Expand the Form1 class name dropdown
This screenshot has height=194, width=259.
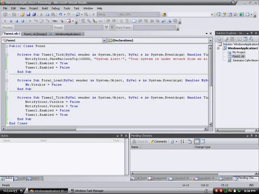104,40
